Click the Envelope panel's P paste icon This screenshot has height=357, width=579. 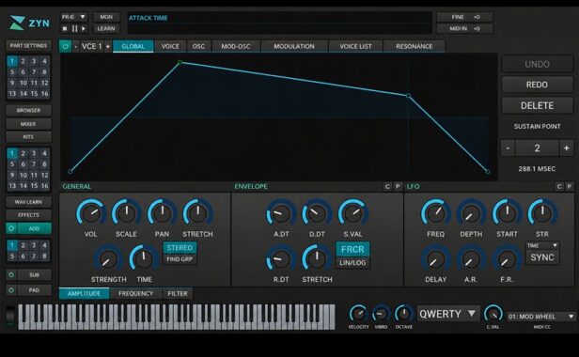[398, 186]
